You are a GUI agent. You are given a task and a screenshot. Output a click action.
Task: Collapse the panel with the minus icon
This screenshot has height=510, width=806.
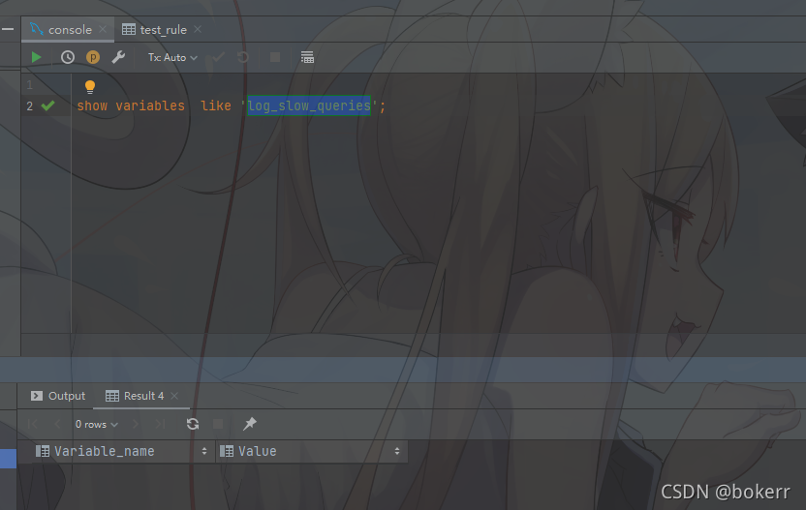pyautogui.click(x=8, y=29)
